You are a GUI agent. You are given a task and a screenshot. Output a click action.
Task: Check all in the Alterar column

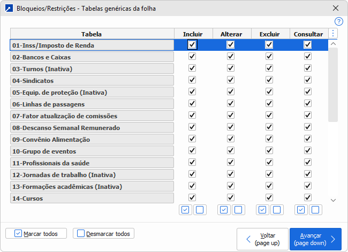(x=224, y=210)
